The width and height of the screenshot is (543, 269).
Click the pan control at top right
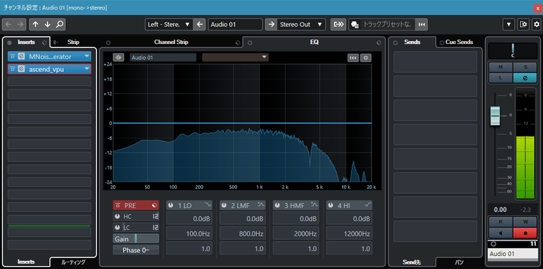click(512, 51)
